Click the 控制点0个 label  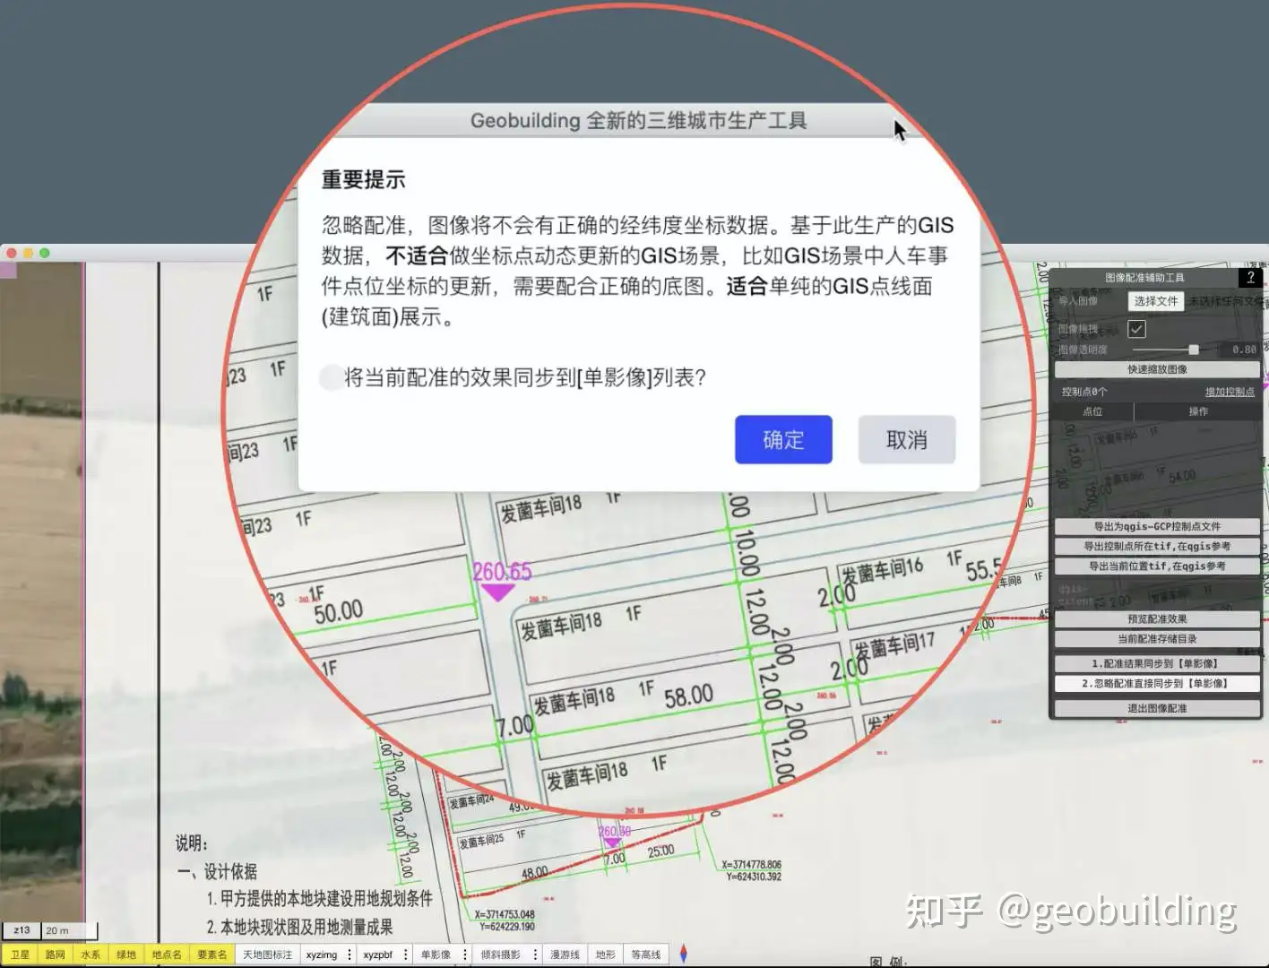(1084, 392)
